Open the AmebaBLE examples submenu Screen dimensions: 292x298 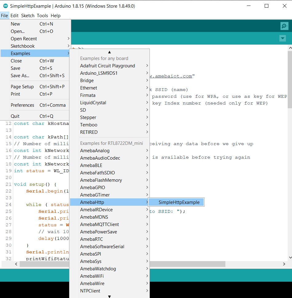[110, 165]
